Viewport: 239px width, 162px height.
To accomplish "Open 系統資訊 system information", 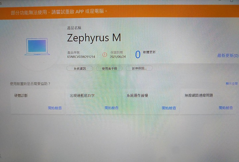I will coord(80,68).
